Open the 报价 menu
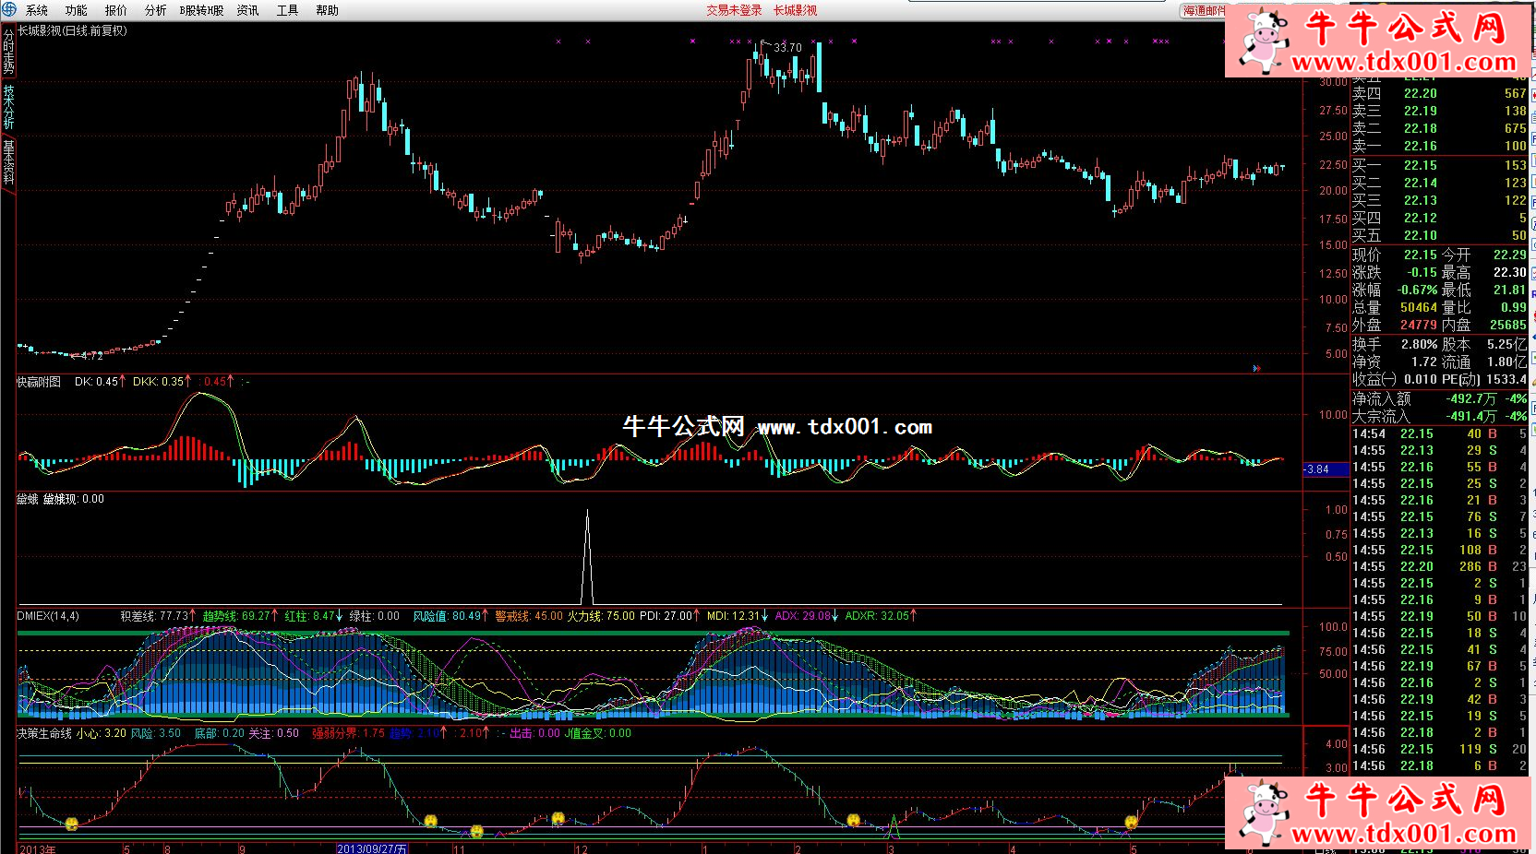 116,10
